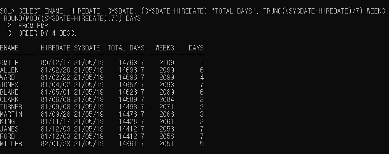Image resolution: width=389 pixels, height=154 pixels.
Task: Click total days value 14361.7
Action: (131, 144)
